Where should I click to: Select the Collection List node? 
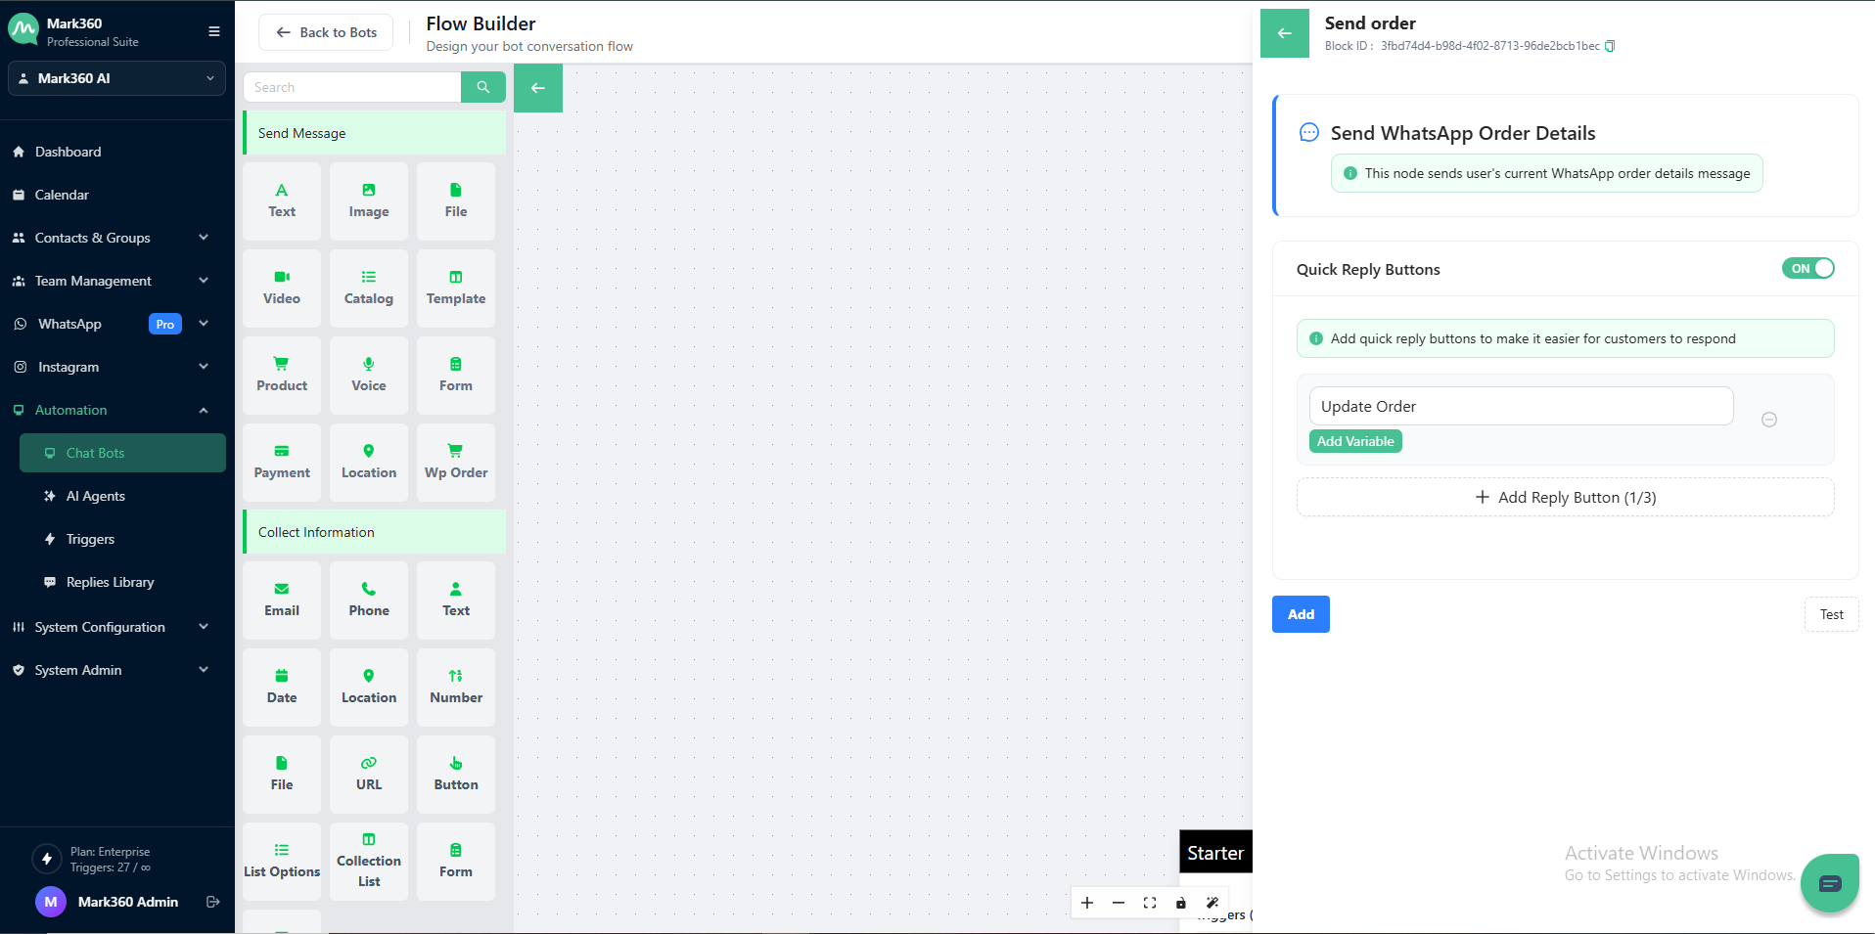(x=368, y=861)
